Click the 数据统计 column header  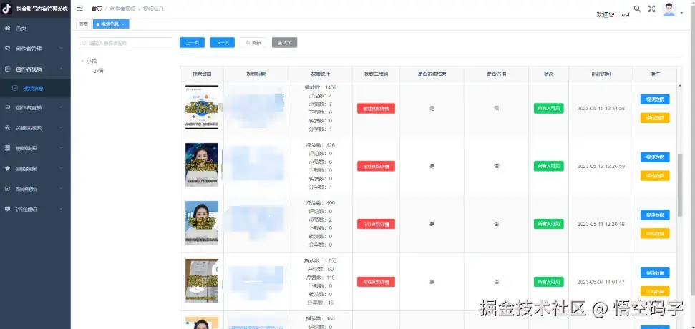(x=320, y=74)
